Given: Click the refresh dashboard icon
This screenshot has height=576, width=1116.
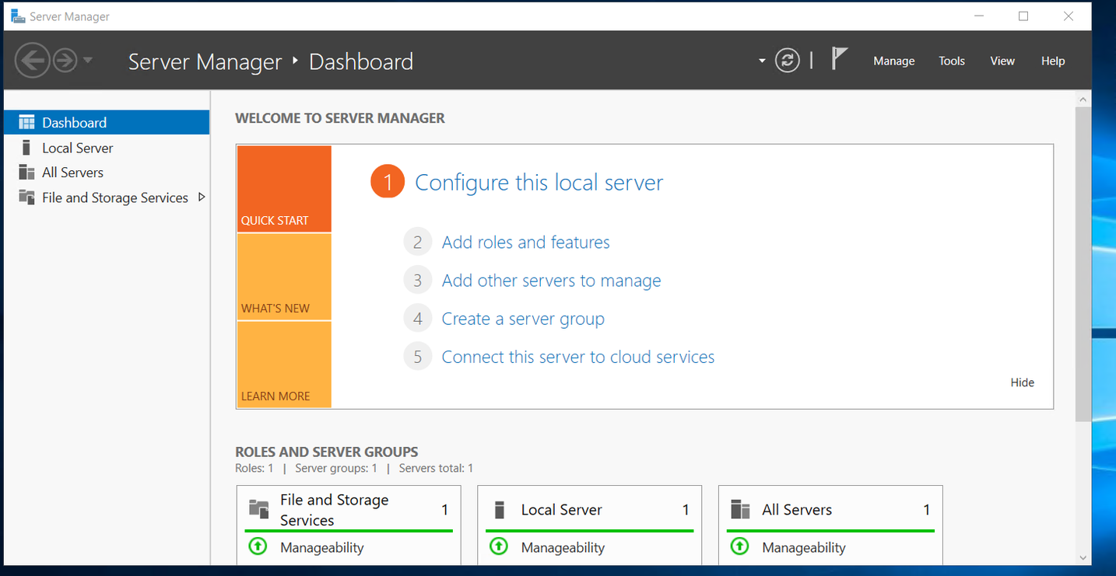Looking at the screenshot, I should (x=787, y=61).
